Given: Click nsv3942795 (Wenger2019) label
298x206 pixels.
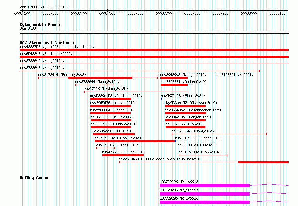Looking at the screenshot, I should tap(188, 117).
